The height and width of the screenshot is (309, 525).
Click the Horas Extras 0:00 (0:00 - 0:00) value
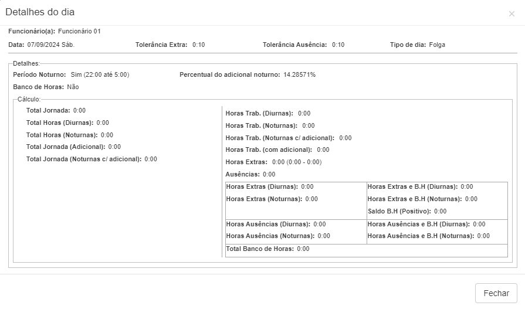pyautogui.click(x=296, y=162)
